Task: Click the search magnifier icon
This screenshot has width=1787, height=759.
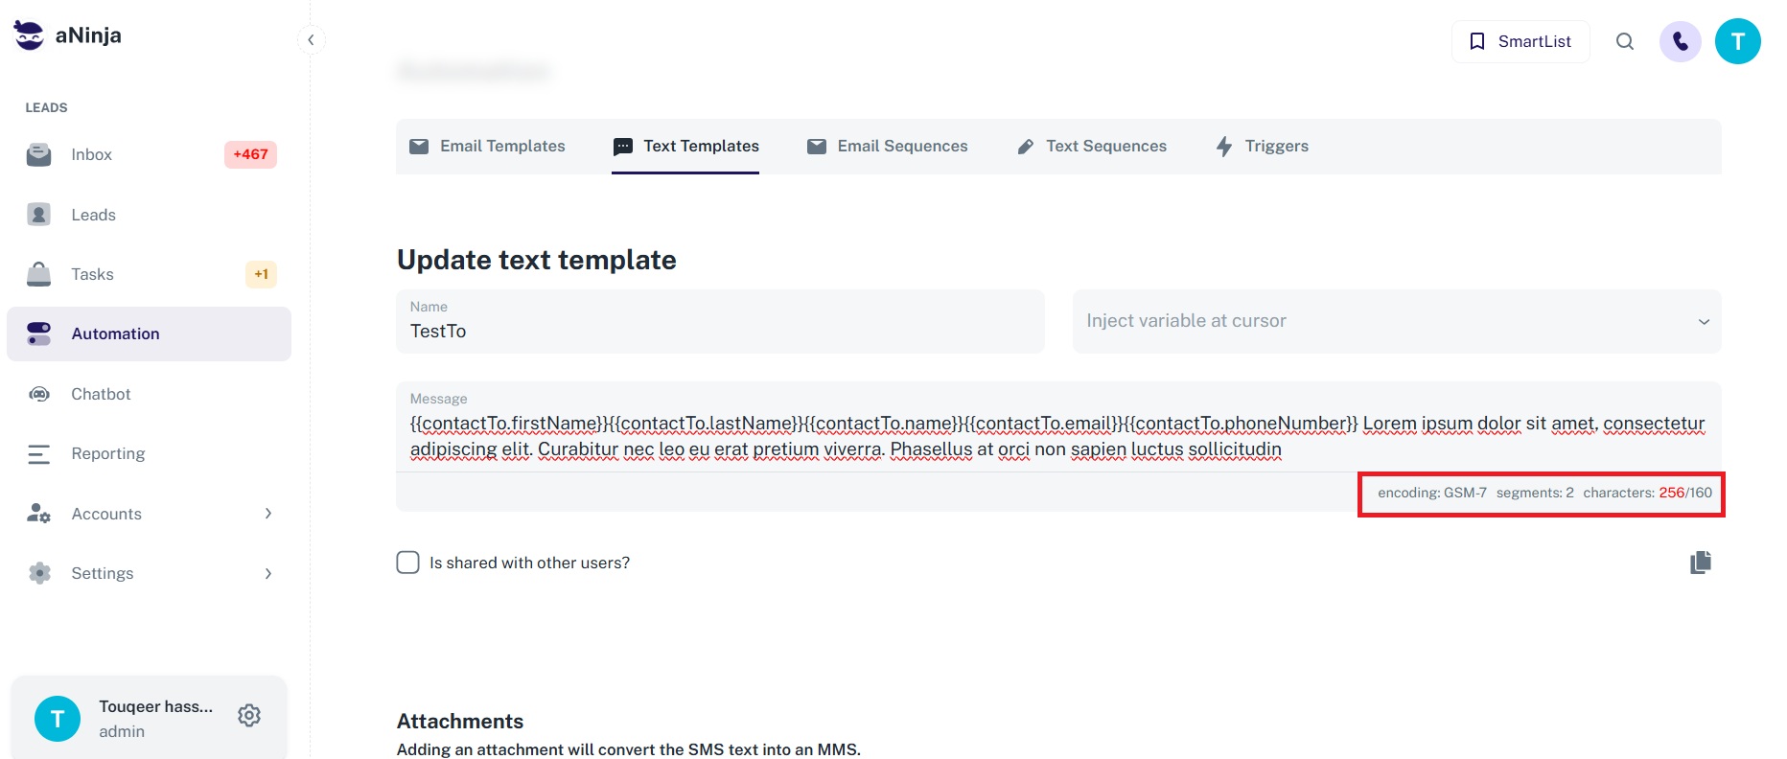Action: pyautogui.click(x=1624, y=41)
